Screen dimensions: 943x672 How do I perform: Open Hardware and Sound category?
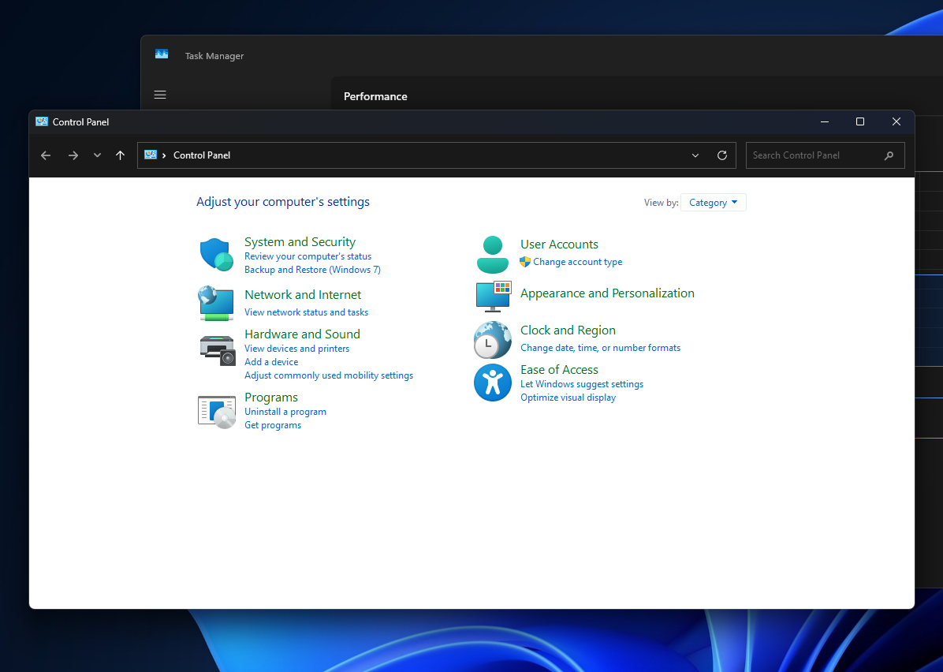point(303,334)
